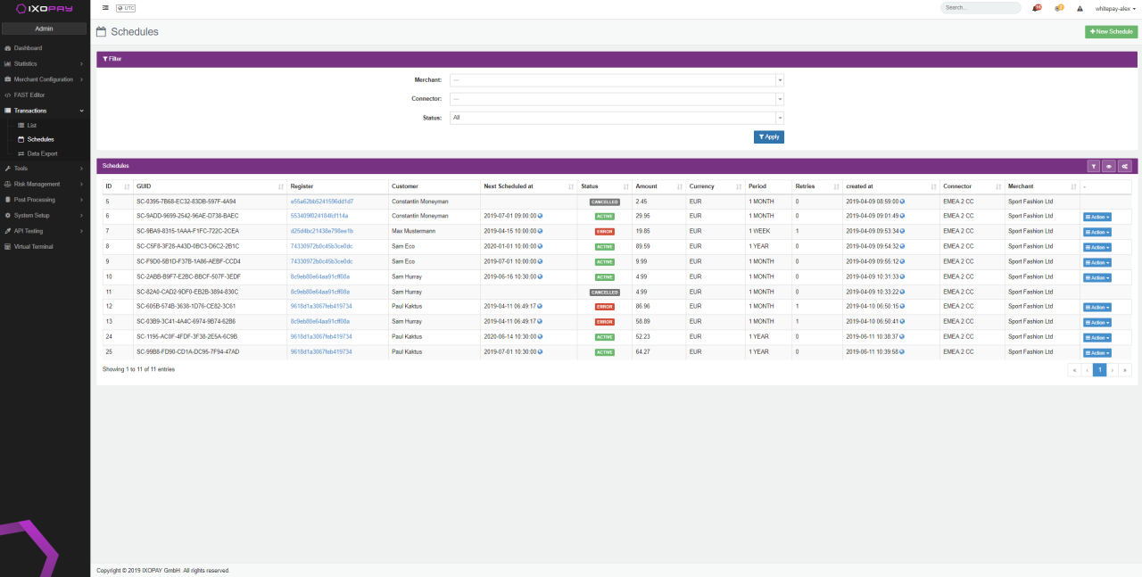Sort table by Retries column
The image size is (1142, 577).
[817, 186]
